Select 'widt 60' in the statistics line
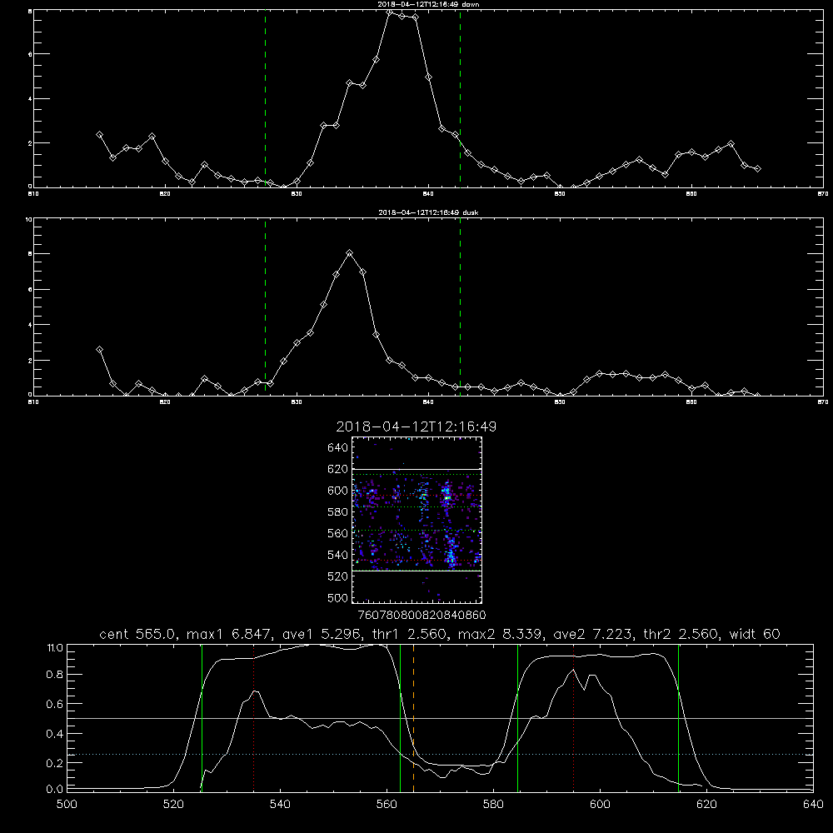 point(755,634)
